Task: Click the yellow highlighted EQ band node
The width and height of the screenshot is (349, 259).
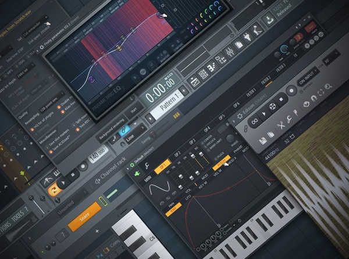Action: tap(119, 47)
